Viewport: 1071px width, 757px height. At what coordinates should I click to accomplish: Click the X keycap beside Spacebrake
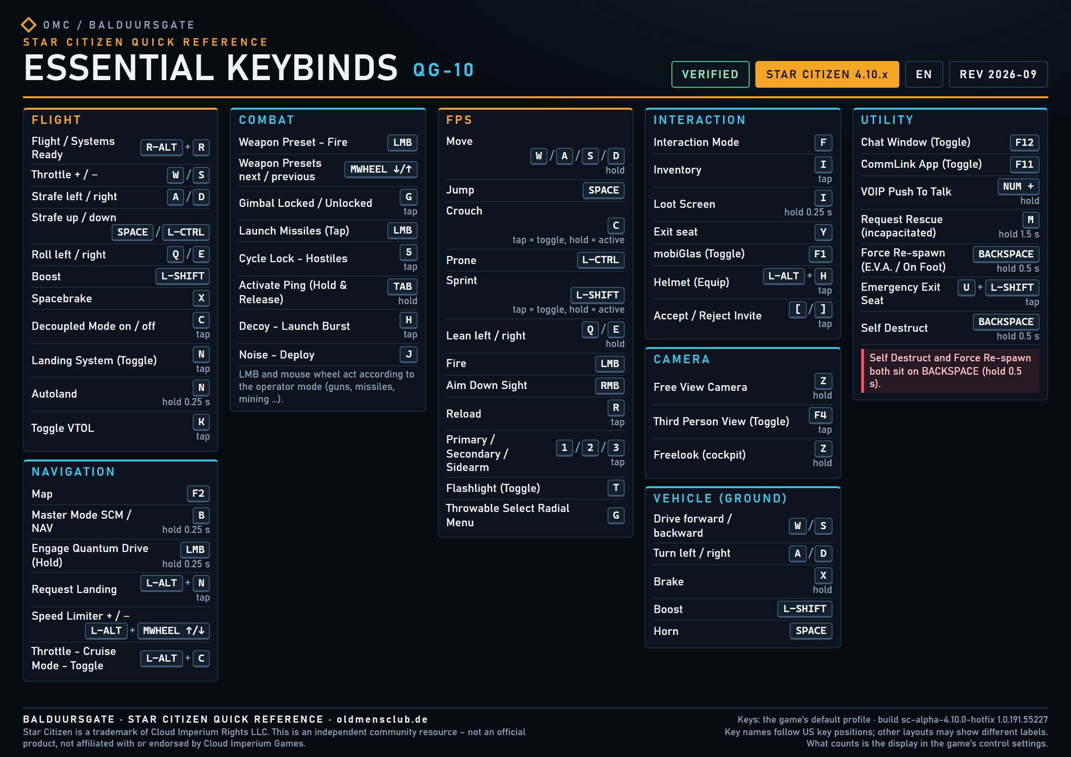click(201, 298)
